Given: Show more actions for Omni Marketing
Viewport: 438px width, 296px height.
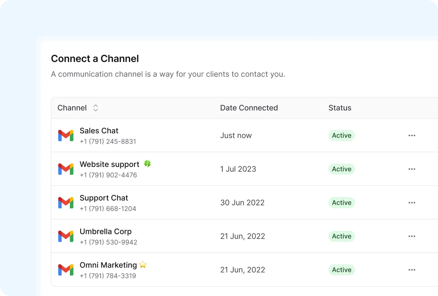Looking at the screenshot, I should 412,270.
